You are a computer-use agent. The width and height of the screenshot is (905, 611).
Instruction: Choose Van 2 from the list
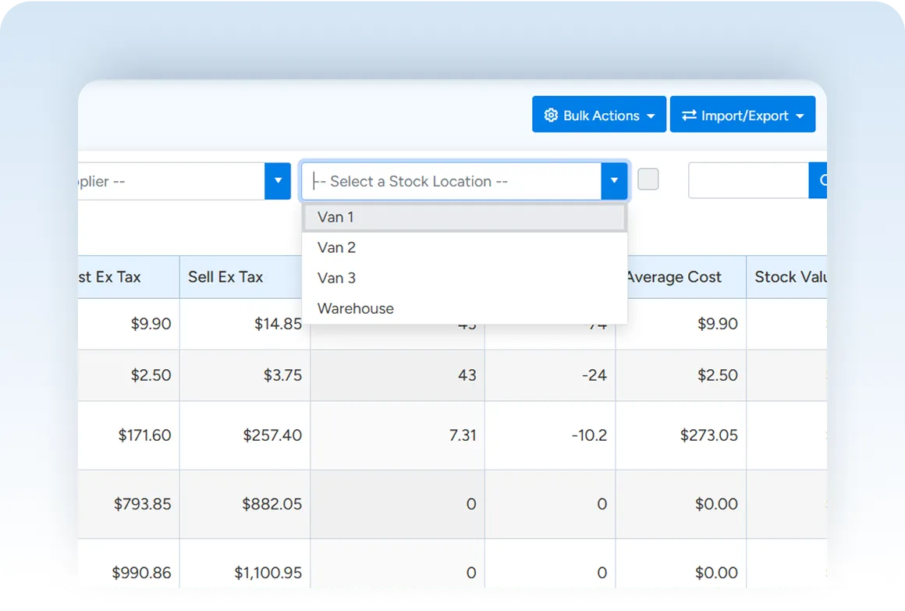(x=464, y=247)
